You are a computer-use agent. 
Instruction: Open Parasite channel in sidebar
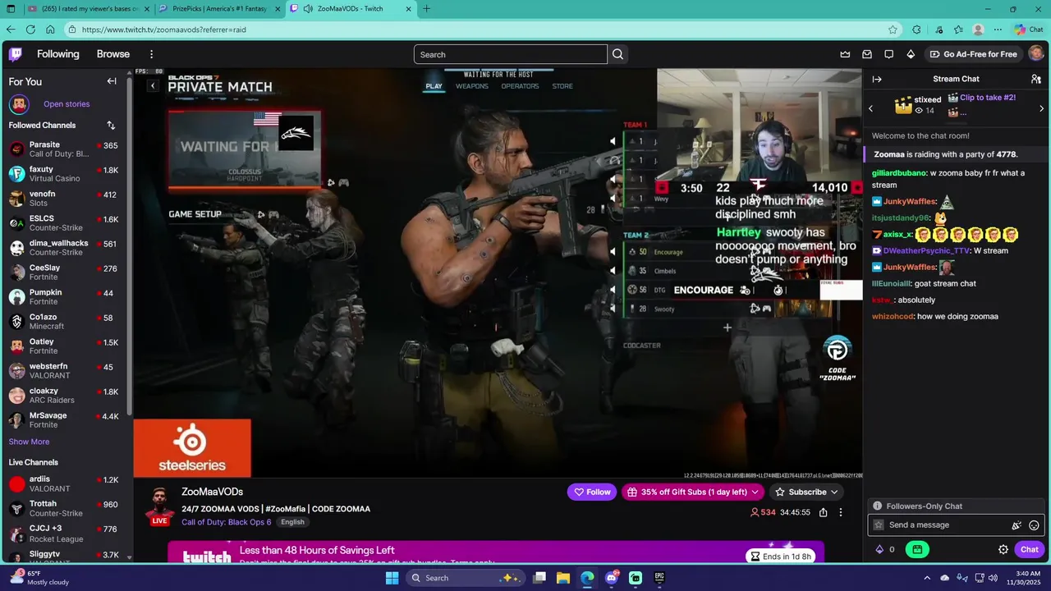click(x=64, y=149)
